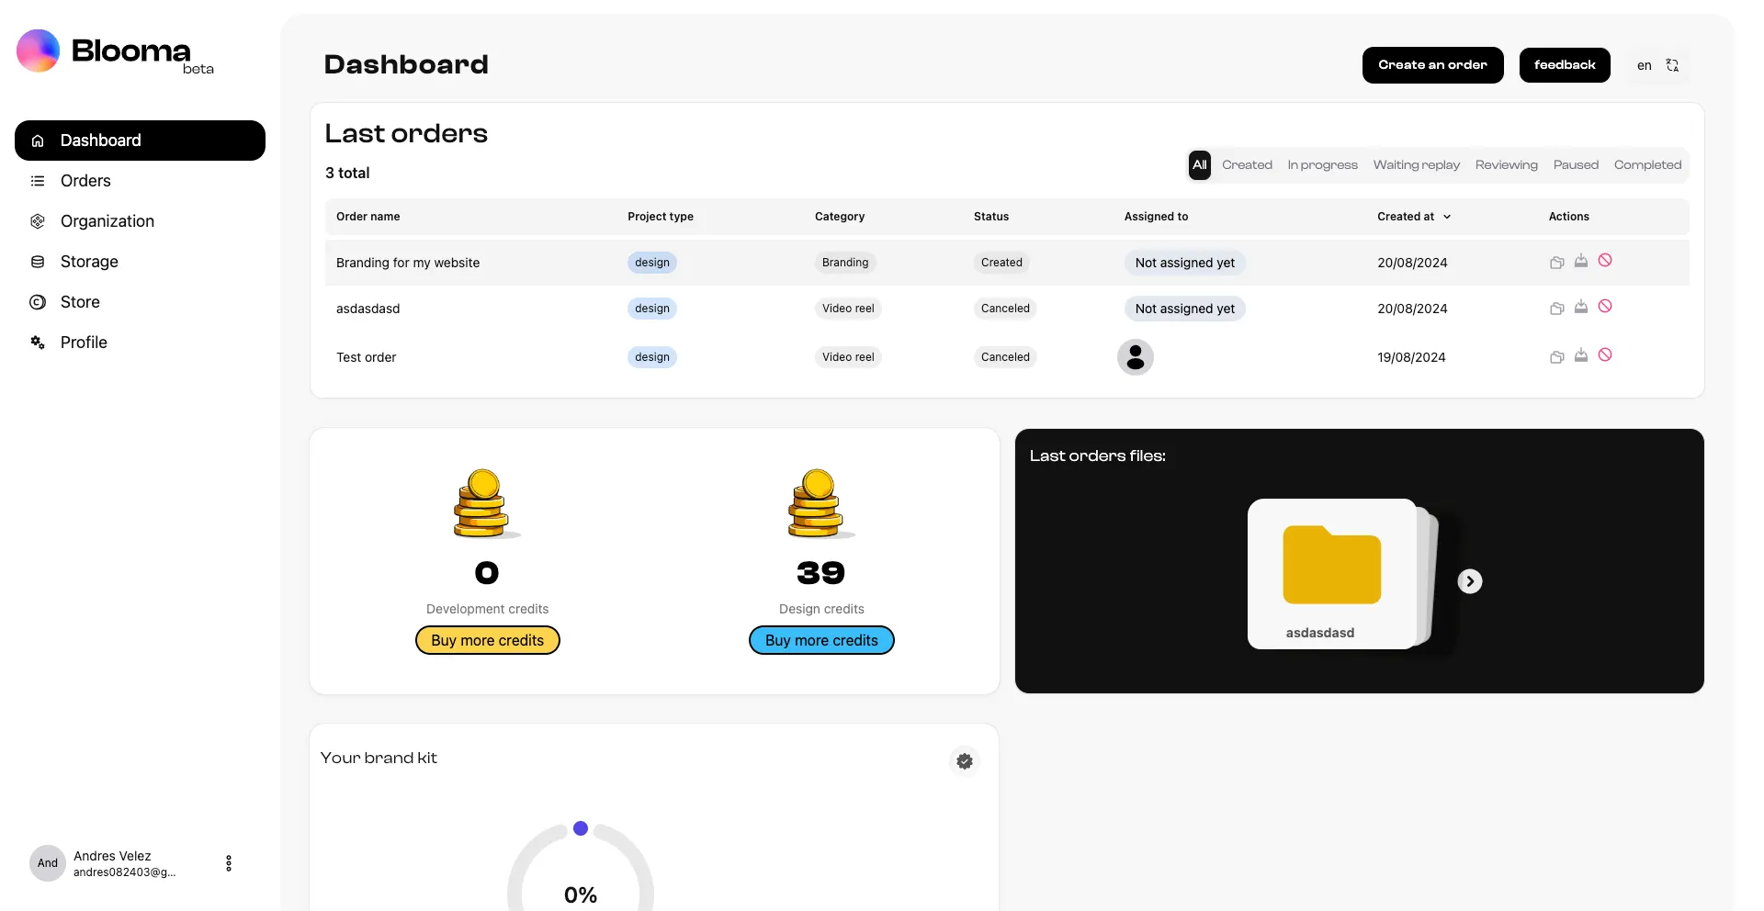1764x911 pixels.
Task: Click red cancel icon in asdasdasd order row
Action: point(1605,307)
